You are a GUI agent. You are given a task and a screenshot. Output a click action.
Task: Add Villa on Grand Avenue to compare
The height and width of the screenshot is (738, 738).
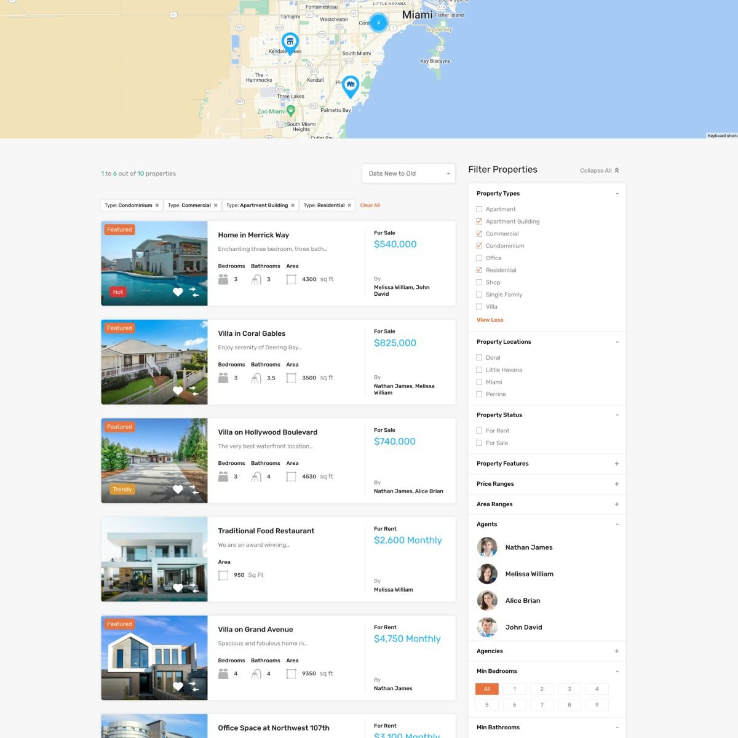(194, 686)
